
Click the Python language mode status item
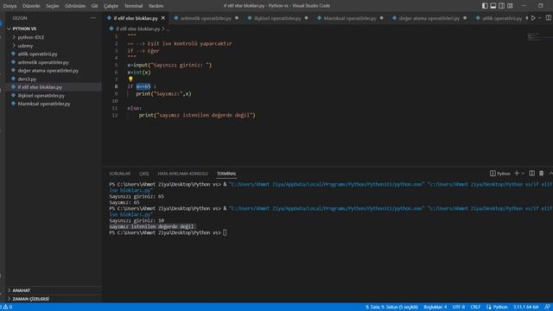coord(497,308)
